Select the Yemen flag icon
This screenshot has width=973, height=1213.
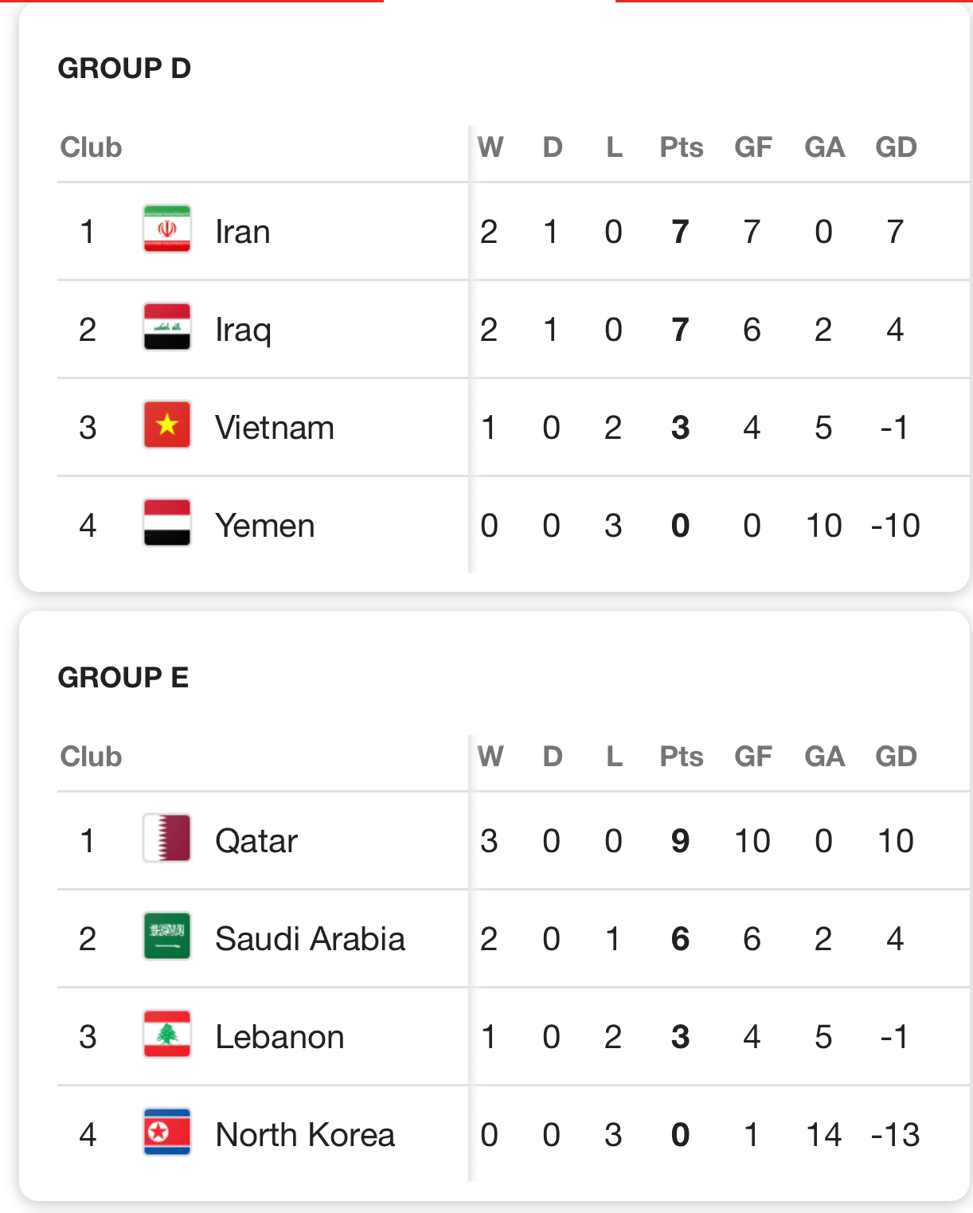[x=167, y=523]
